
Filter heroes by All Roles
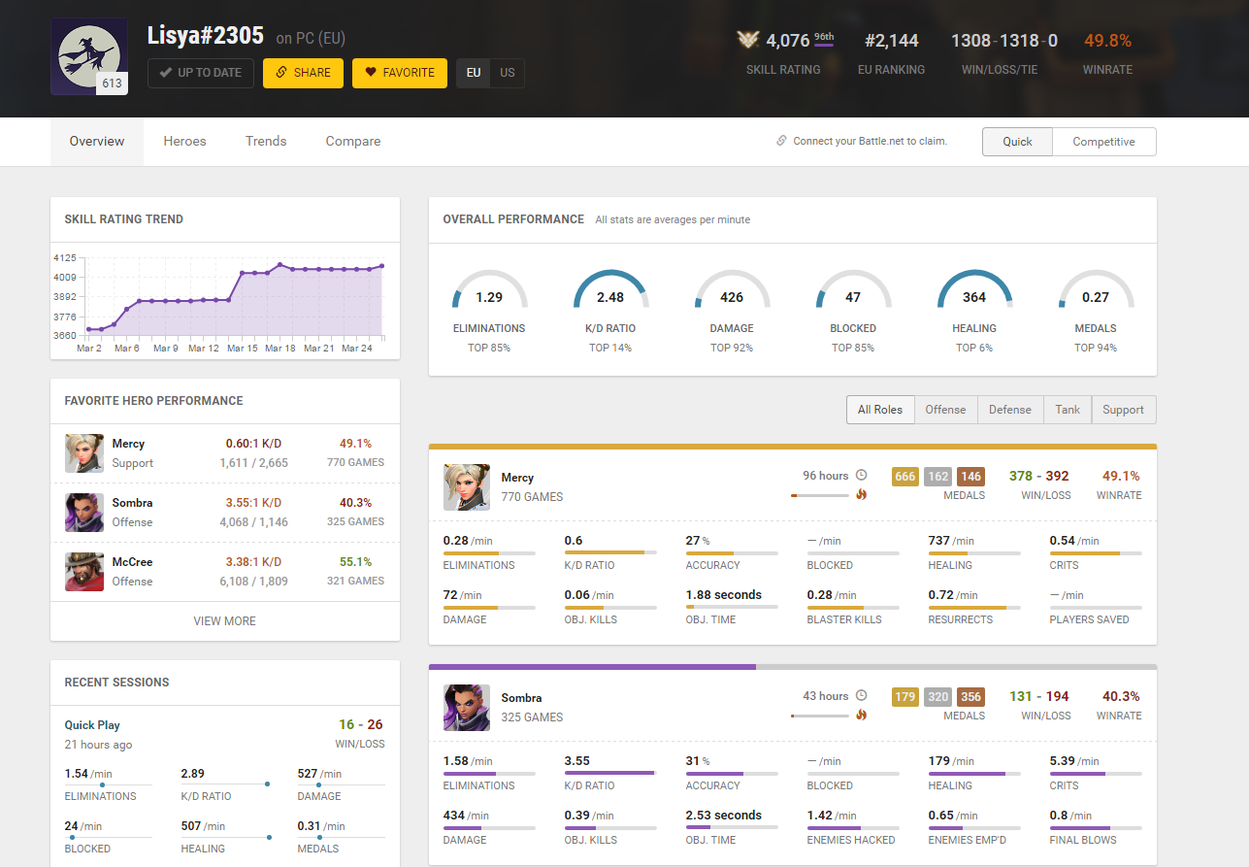coord(880,410)
